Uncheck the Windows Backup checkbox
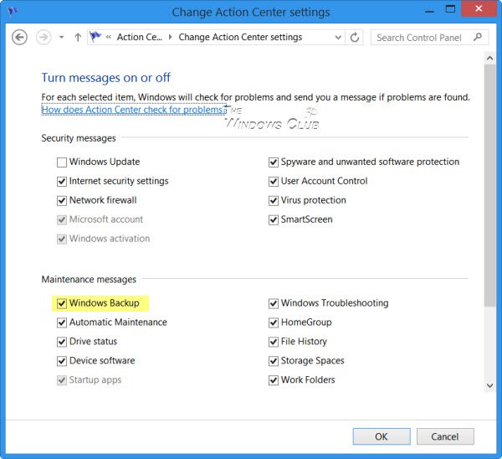 (x=62, y=303)
